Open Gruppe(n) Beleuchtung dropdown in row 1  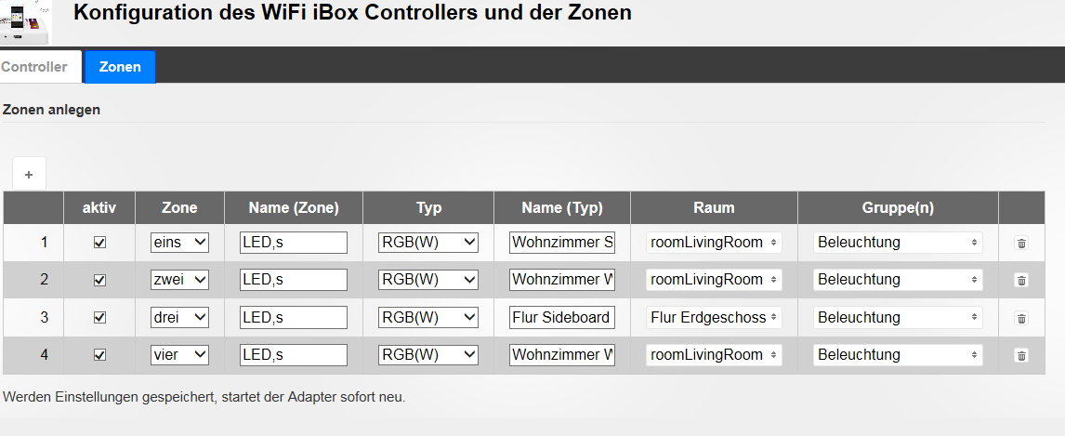[x=898, y=243]
